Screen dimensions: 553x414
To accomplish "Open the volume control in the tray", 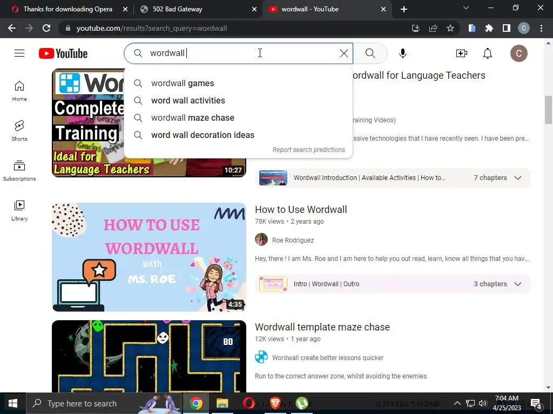I will [483, 403].
